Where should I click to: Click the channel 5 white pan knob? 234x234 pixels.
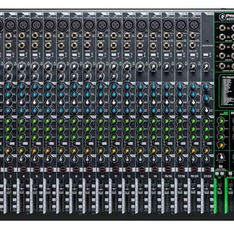click(35, 159)
